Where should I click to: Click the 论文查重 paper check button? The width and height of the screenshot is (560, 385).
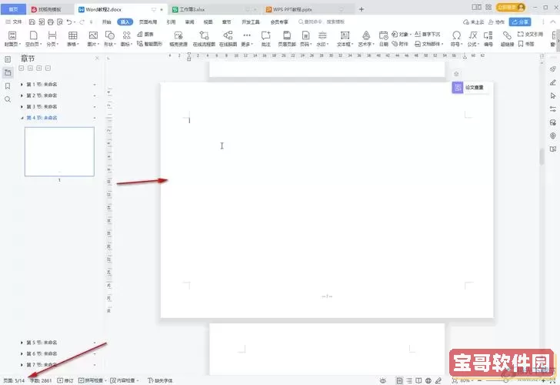tap(470, 88)
